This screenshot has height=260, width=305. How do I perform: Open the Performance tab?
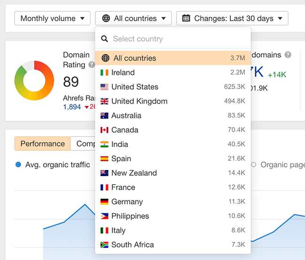tap(43, 144)
